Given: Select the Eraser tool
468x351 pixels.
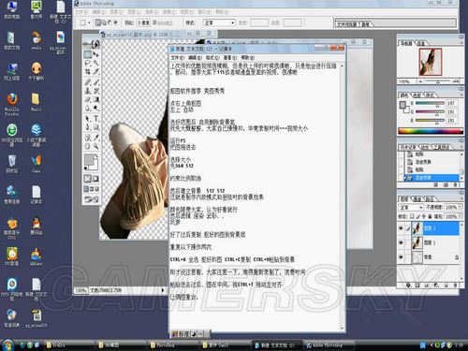Looking at the screenshot, I should pyautogui.click(x=88, y=100).
